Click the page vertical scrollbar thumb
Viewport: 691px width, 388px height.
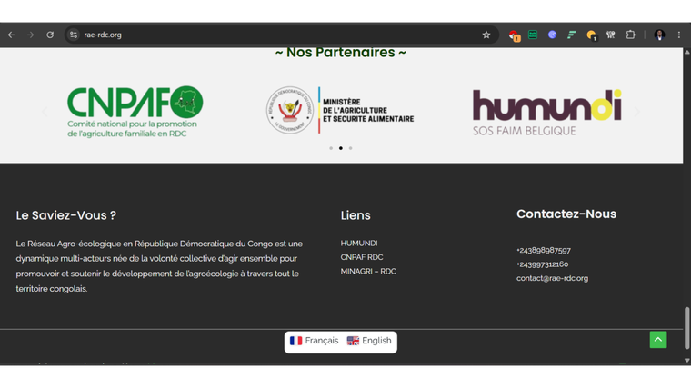point(686,328)
